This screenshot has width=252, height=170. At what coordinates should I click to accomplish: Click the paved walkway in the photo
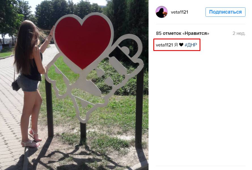(x=11, y=112)
